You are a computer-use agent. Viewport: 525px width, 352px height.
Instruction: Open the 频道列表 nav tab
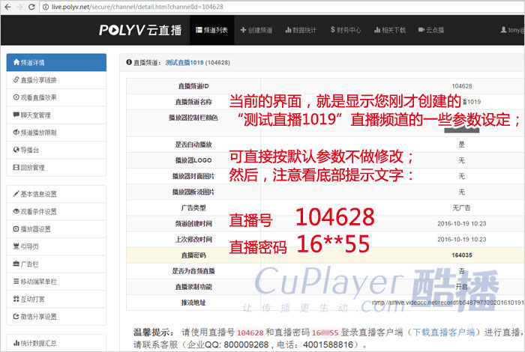coord(212,30)
